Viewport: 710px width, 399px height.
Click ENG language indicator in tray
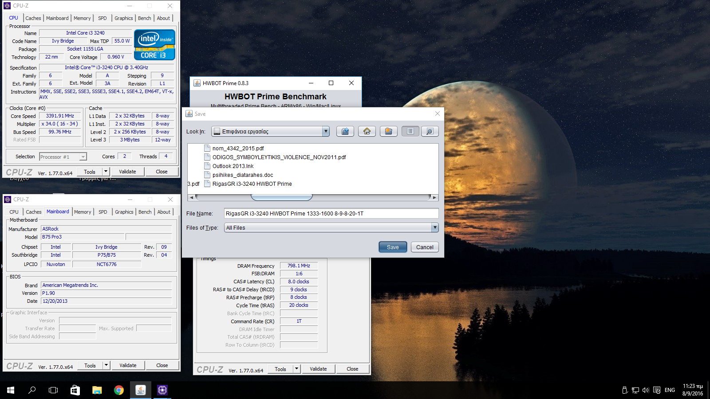click(x=670, y=390)
